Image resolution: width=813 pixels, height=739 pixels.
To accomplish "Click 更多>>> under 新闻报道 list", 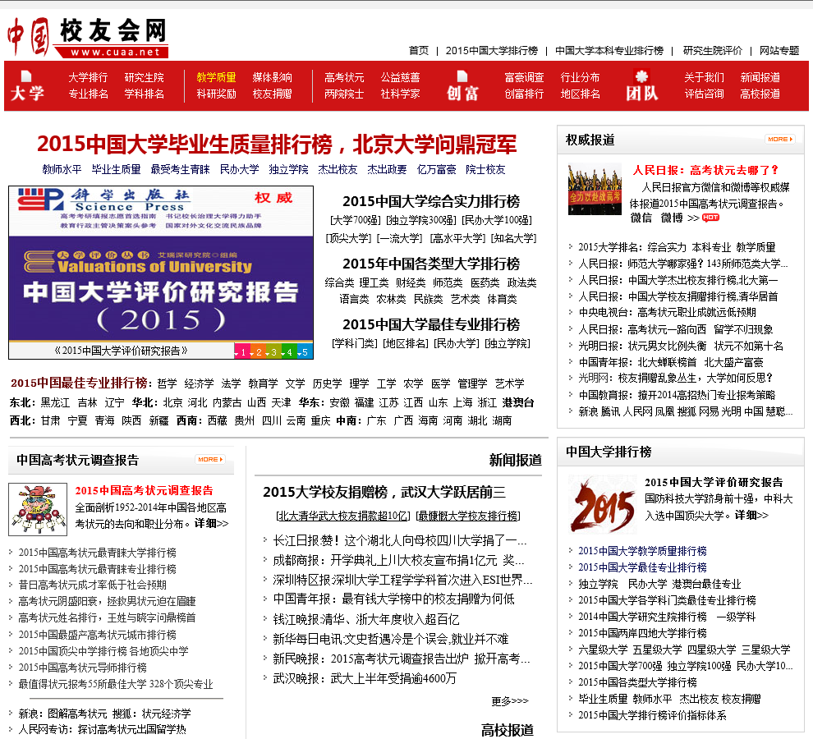I will [x=510, y=701].
